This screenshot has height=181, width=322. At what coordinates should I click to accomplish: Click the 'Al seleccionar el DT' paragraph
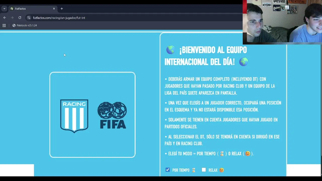click(x=222, y=140)
